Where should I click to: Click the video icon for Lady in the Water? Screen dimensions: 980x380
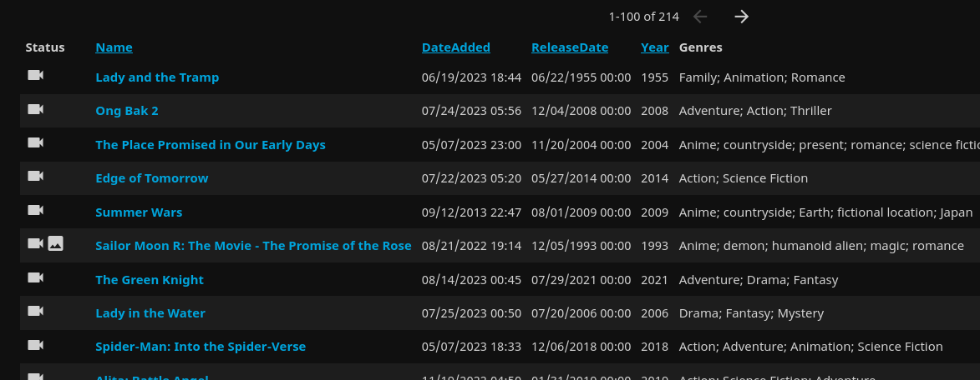[x=35, y=311]
